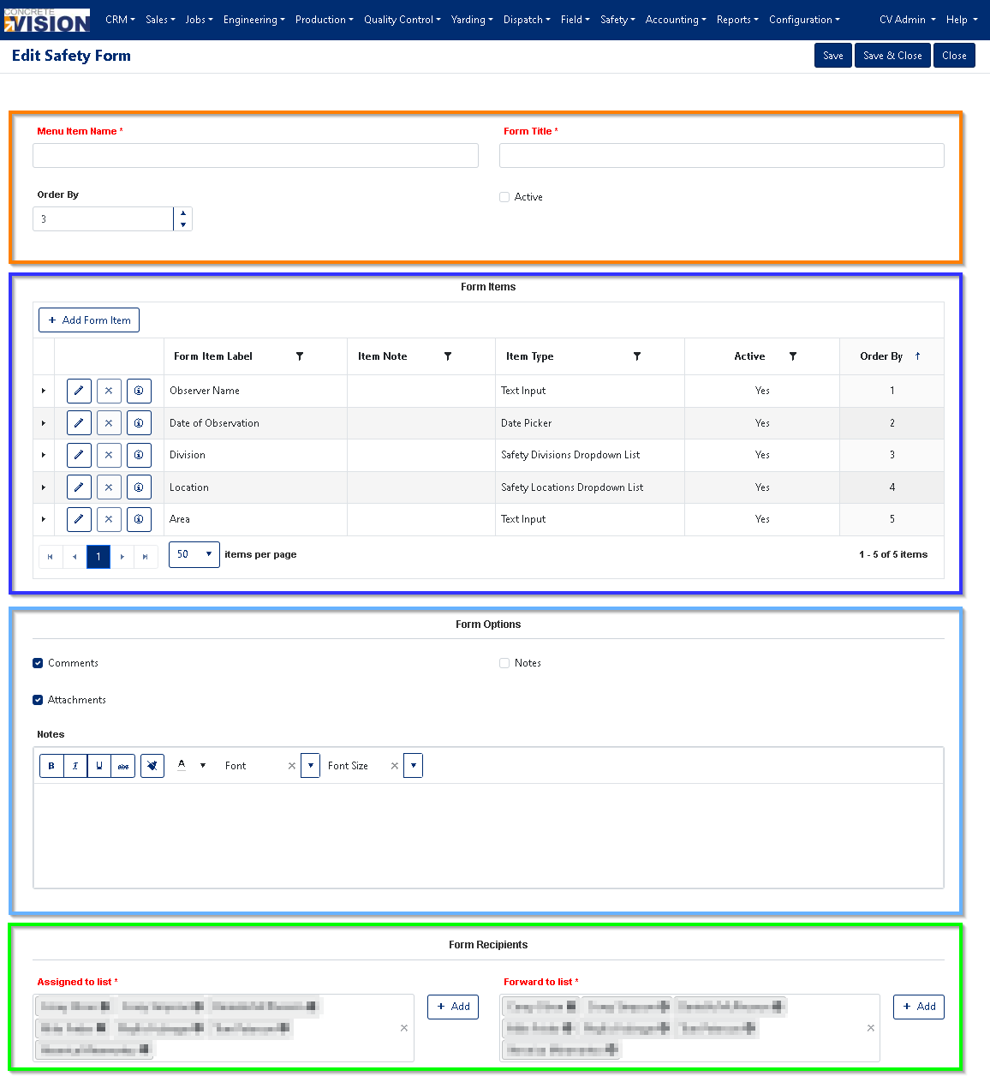Image resolution: width=990 pixels, height=1076 pixels.
Task: Open the Font dropdown list
Action: [x=310, y=766]
